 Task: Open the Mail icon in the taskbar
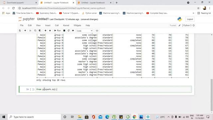click(x=101, y=117)
